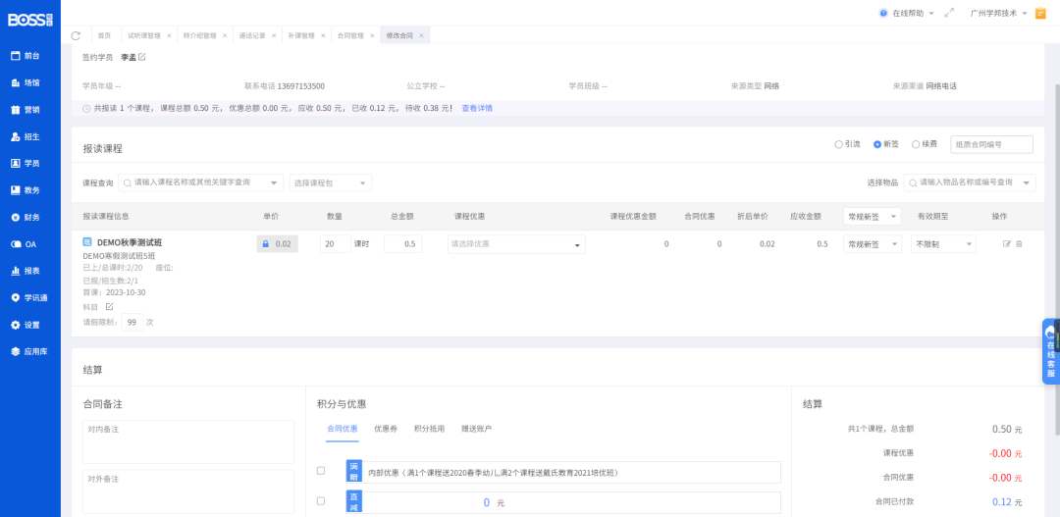Click the refresh icon beside the tabs

click(x=76, y=35)
